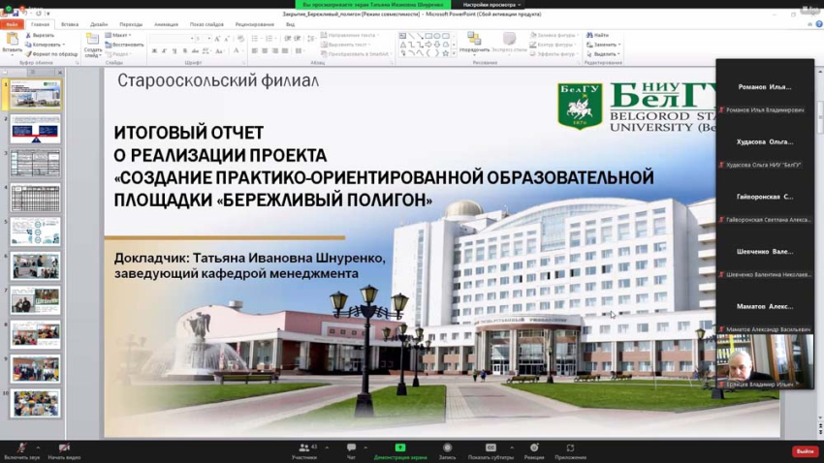The width and height of the screenshot is (824, 463).
Task: Switch to Переходы ribbon tab
Action: [131, 24]
